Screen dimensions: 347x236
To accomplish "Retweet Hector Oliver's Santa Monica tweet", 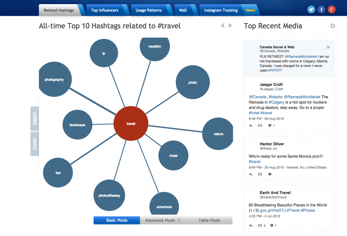I will (260, 174).
